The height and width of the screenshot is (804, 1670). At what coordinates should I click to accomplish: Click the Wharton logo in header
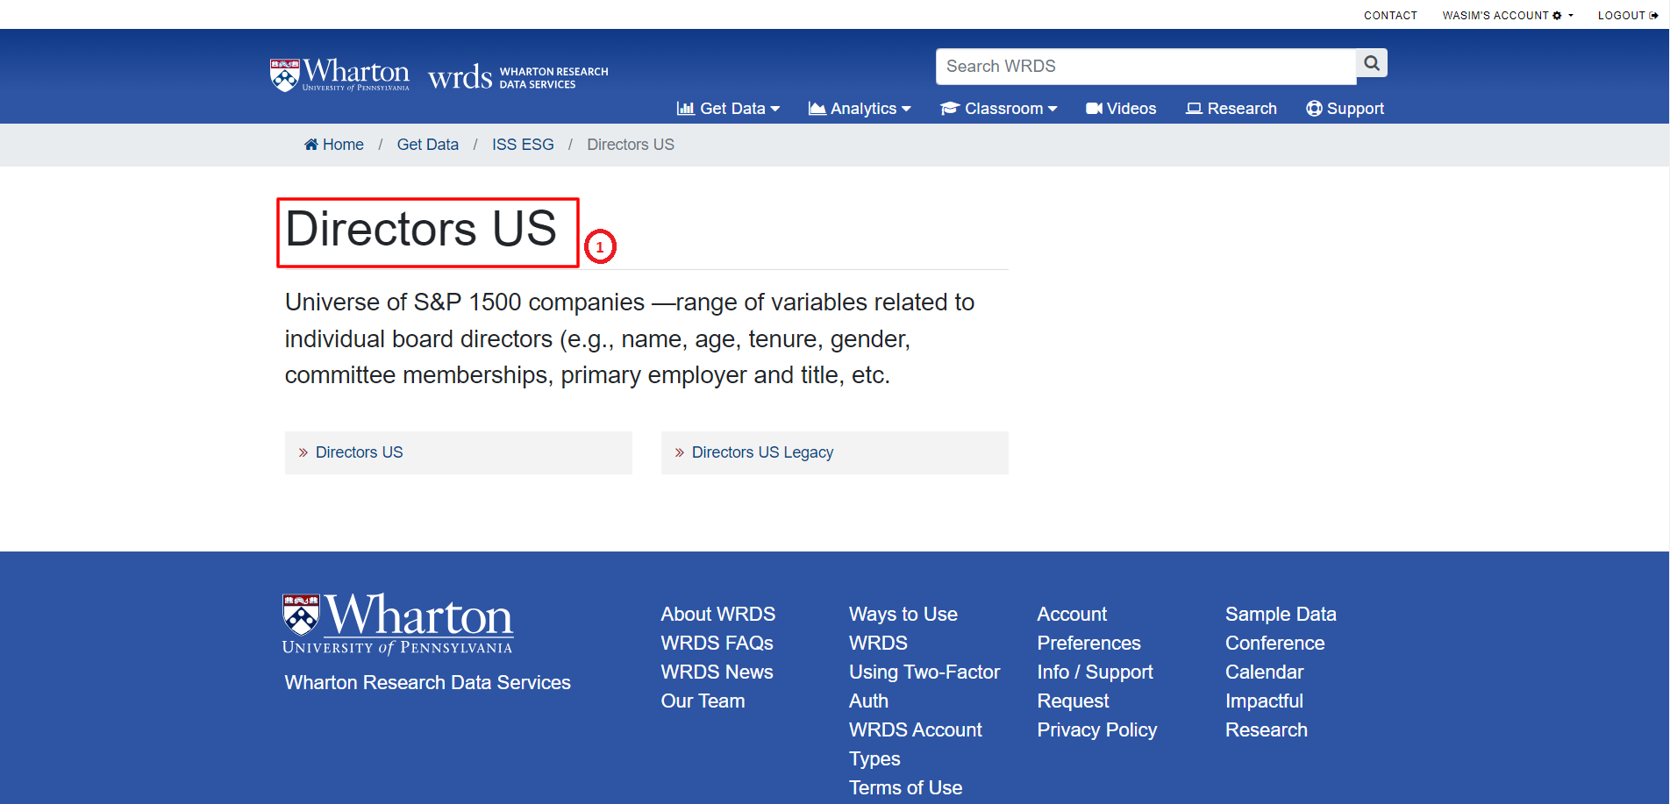pos(339,75)
